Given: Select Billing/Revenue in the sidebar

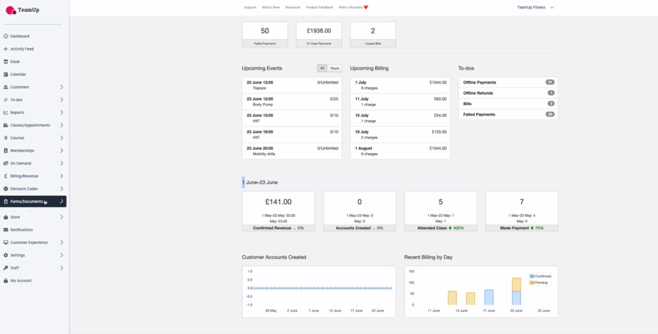Looking at the screenshot, I should [x=24, y=176].
